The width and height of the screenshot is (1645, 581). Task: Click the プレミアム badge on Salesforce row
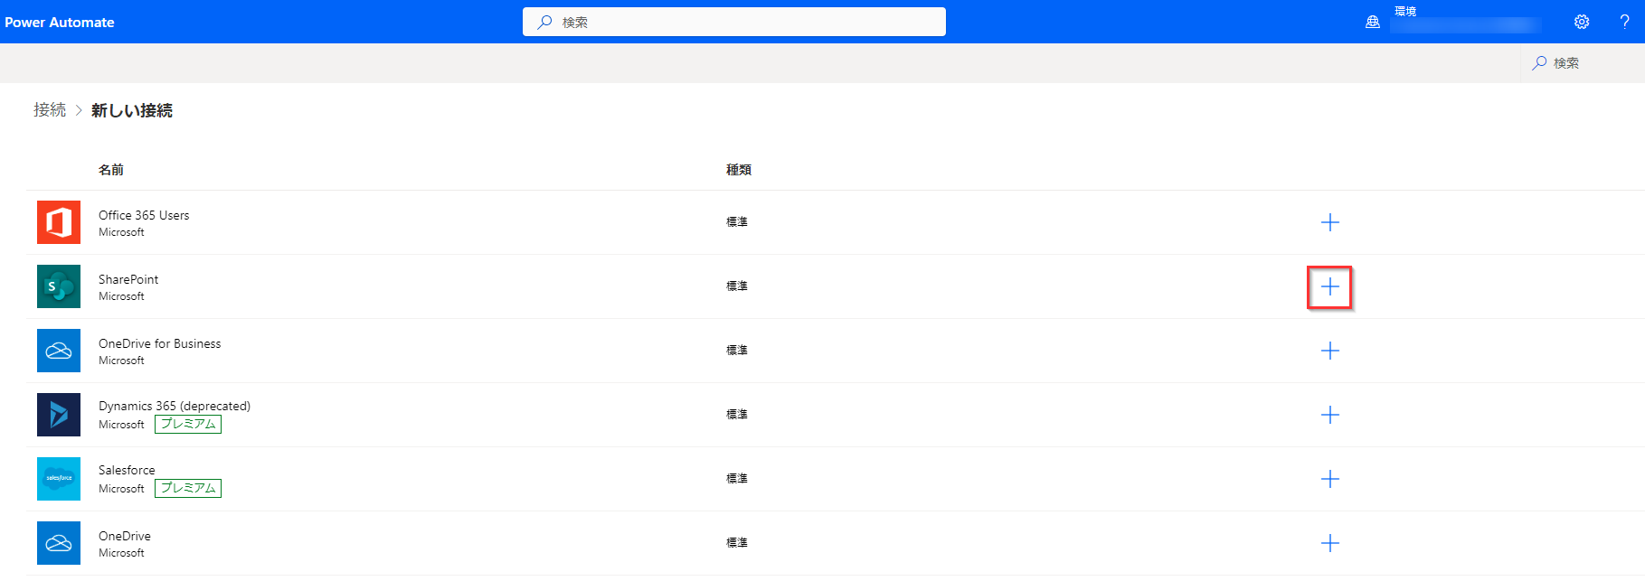(x=188, y=488)
